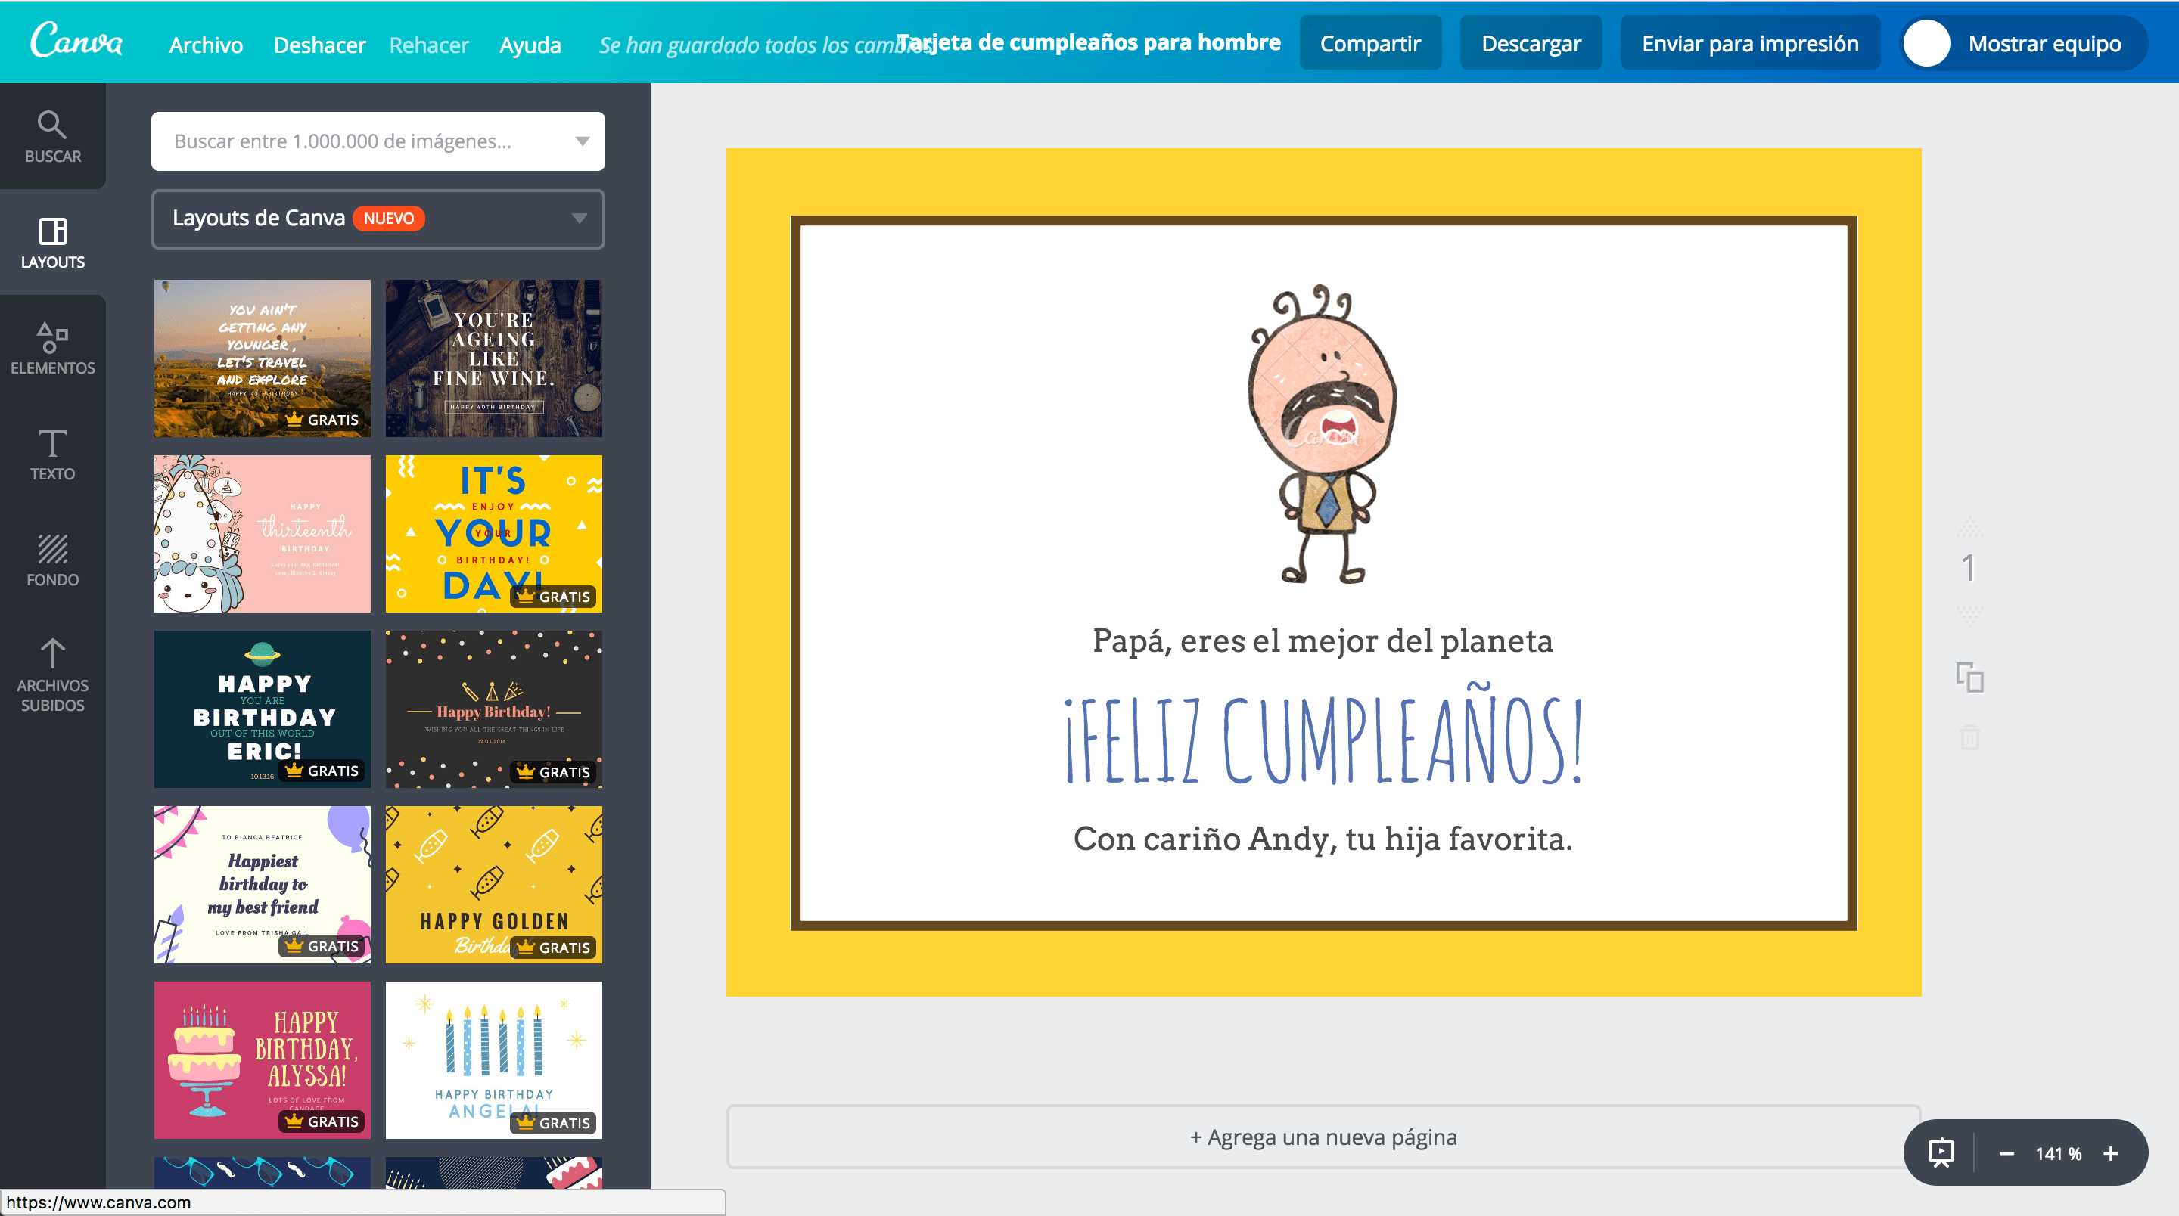
Task: Expand the image search dropdown arrow
Action: tap(582, 141)
